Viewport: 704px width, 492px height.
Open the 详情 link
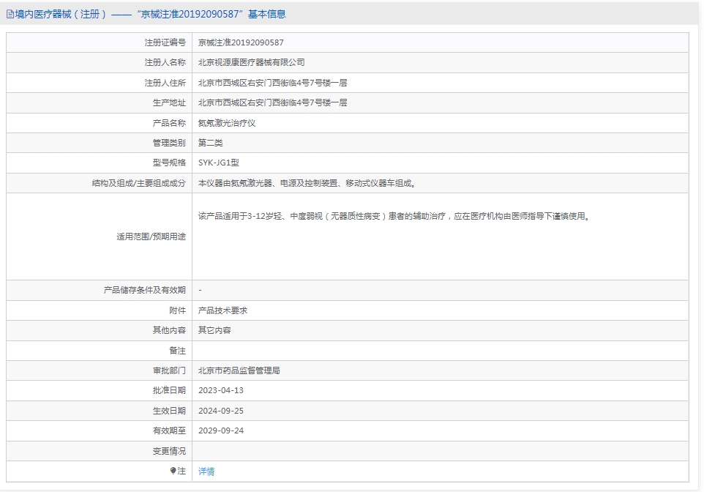point(206,471)
